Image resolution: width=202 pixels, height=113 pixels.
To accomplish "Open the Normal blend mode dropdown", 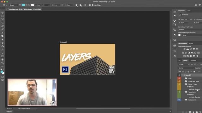I will click(186, 68).
